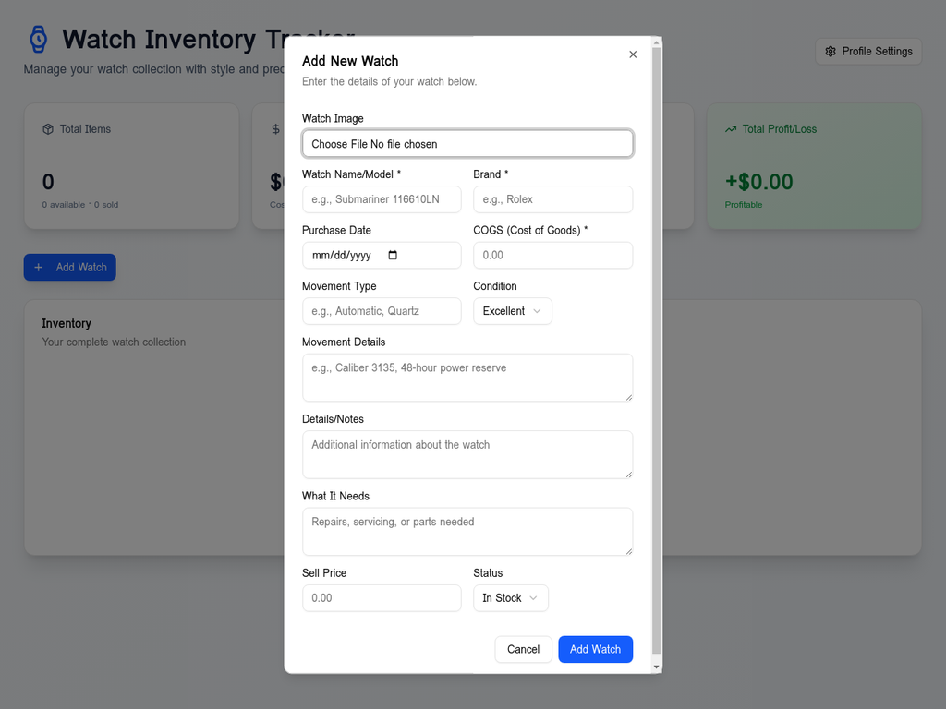
Task: Click the Sell Price input
Action: coord(382,598)
